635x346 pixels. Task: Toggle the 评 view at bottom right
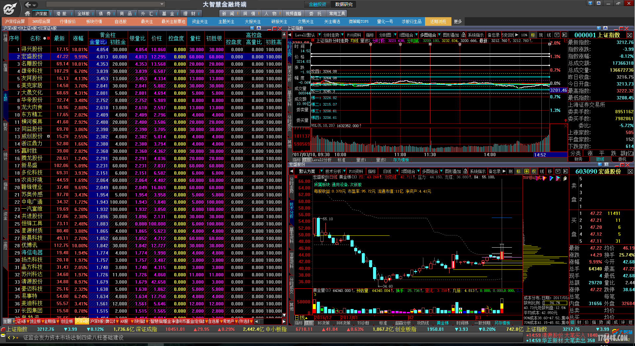[x=623, y=322]
